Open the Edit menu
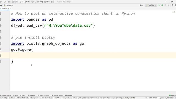This screenshot has height=99, width=176. click(5, 2)
